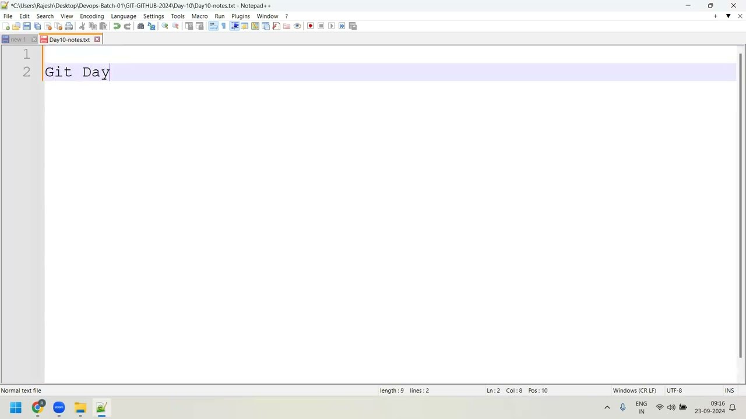Toggle Word wrap in the toolbar

213,26
